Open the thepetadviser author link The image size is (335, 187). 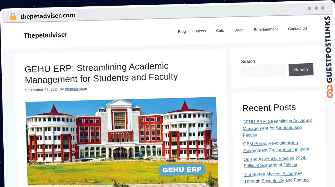coord(76,89)
